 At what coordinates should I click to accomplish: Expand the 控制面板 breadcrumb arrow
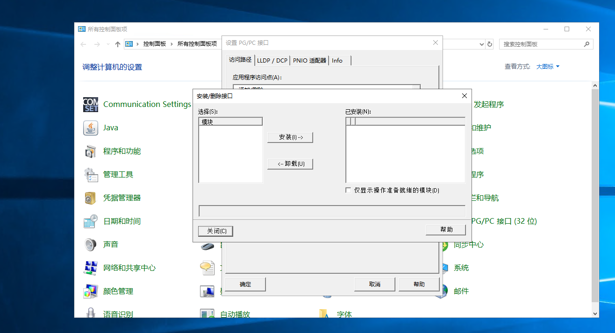(x=172, y=44)
